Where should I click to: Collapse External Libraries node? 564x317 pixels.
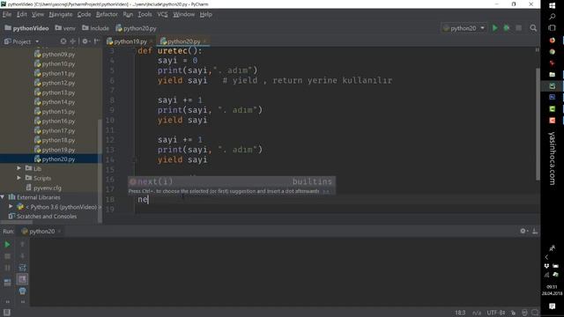(3, 197)
